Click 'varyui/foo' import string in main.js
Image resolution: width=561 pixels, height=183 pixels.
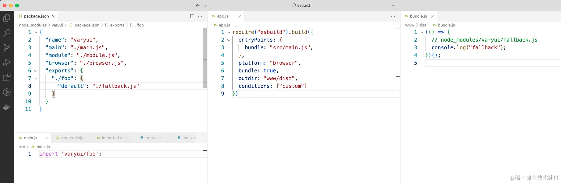[80, 154]
